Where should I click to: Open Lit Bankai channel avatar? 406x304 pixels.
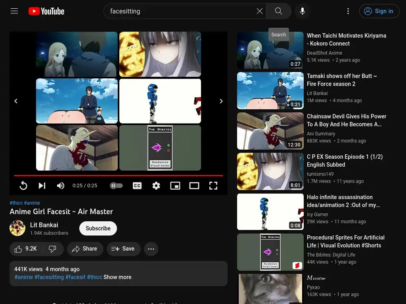[17, 228]
